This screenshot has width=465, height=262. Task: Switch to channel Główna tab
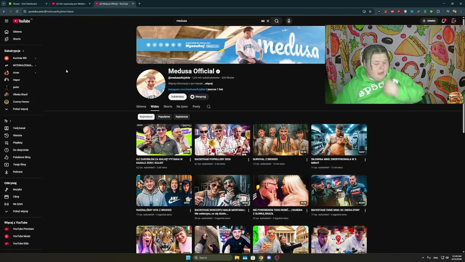click(141, 107)
